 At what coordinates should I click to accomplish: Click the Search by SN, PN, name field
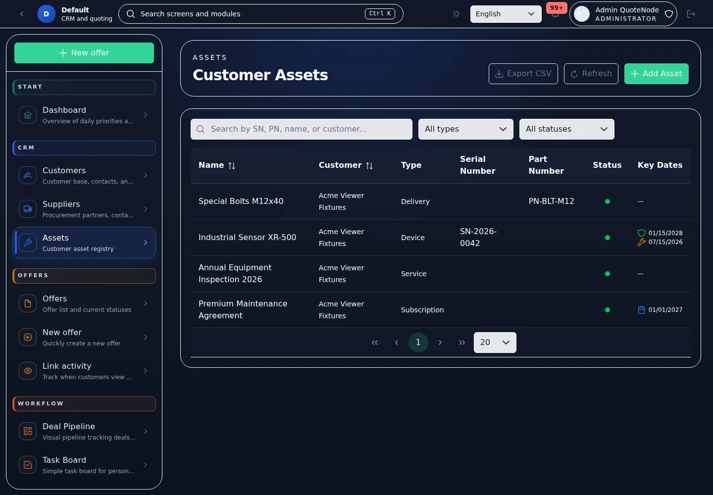coord(302,129)
